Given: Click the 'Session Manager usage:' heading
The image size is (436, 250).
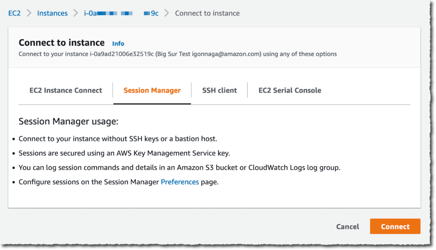Looking at the screenshot, I should (x=69, y=121).
